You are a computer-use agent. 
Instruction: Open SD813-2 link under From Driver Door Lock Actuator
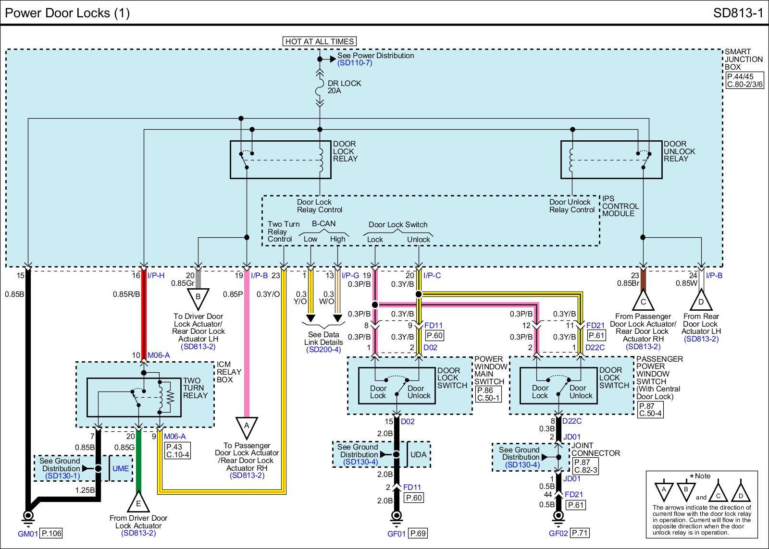(x=138, y=533)
